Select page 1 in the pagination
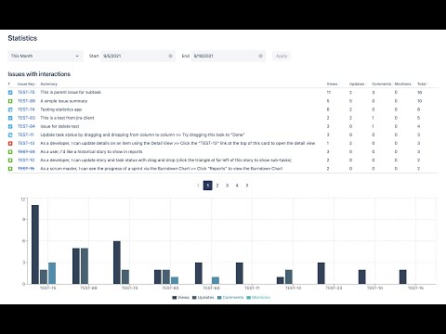446x334 pixels. point(208,186)
